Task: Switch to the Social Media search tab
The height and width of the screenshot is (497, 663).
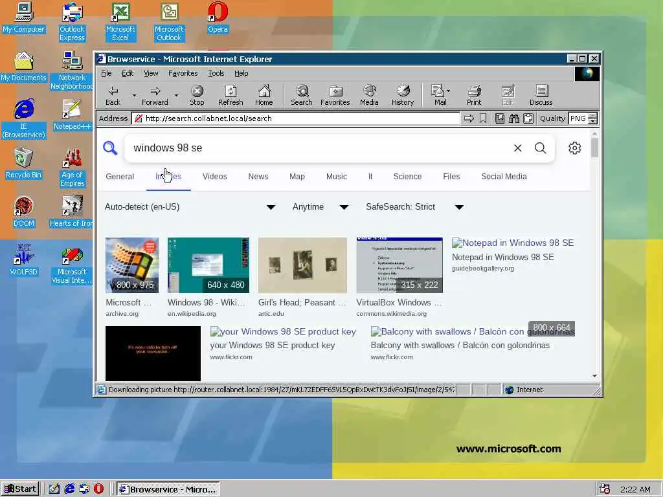Action: pyautogui.click(x=504, y=177)
